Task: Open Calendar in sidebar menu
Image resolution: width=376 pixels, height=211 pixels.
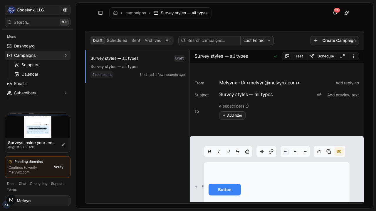Action: [x=41, y=74]
